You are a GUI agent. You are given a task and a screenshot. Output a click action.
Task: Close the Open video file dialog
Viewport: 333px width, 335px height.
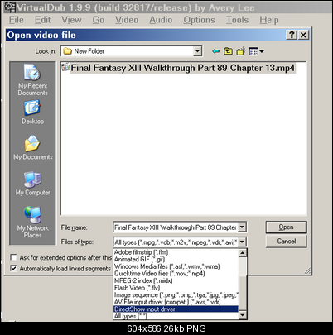click(x=303, y=35)
